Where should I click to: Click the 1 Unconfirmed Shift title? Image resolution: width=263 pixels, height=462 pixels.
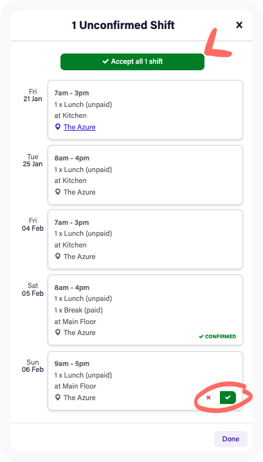123,25
